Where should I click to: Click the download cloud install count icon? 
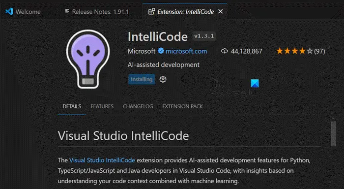224,51
